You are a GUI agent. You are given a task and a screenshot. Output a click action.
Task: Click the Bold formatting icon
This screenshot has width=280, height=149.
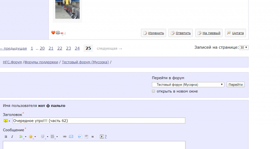[x=6, y=136]
